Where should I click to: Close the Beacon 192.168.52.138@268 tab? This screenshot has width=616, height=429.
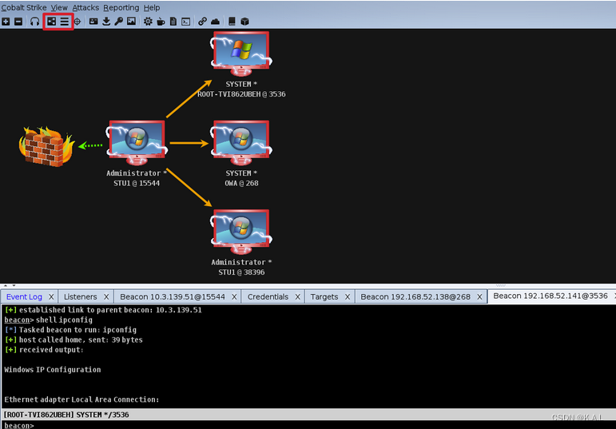click(479, 297)
